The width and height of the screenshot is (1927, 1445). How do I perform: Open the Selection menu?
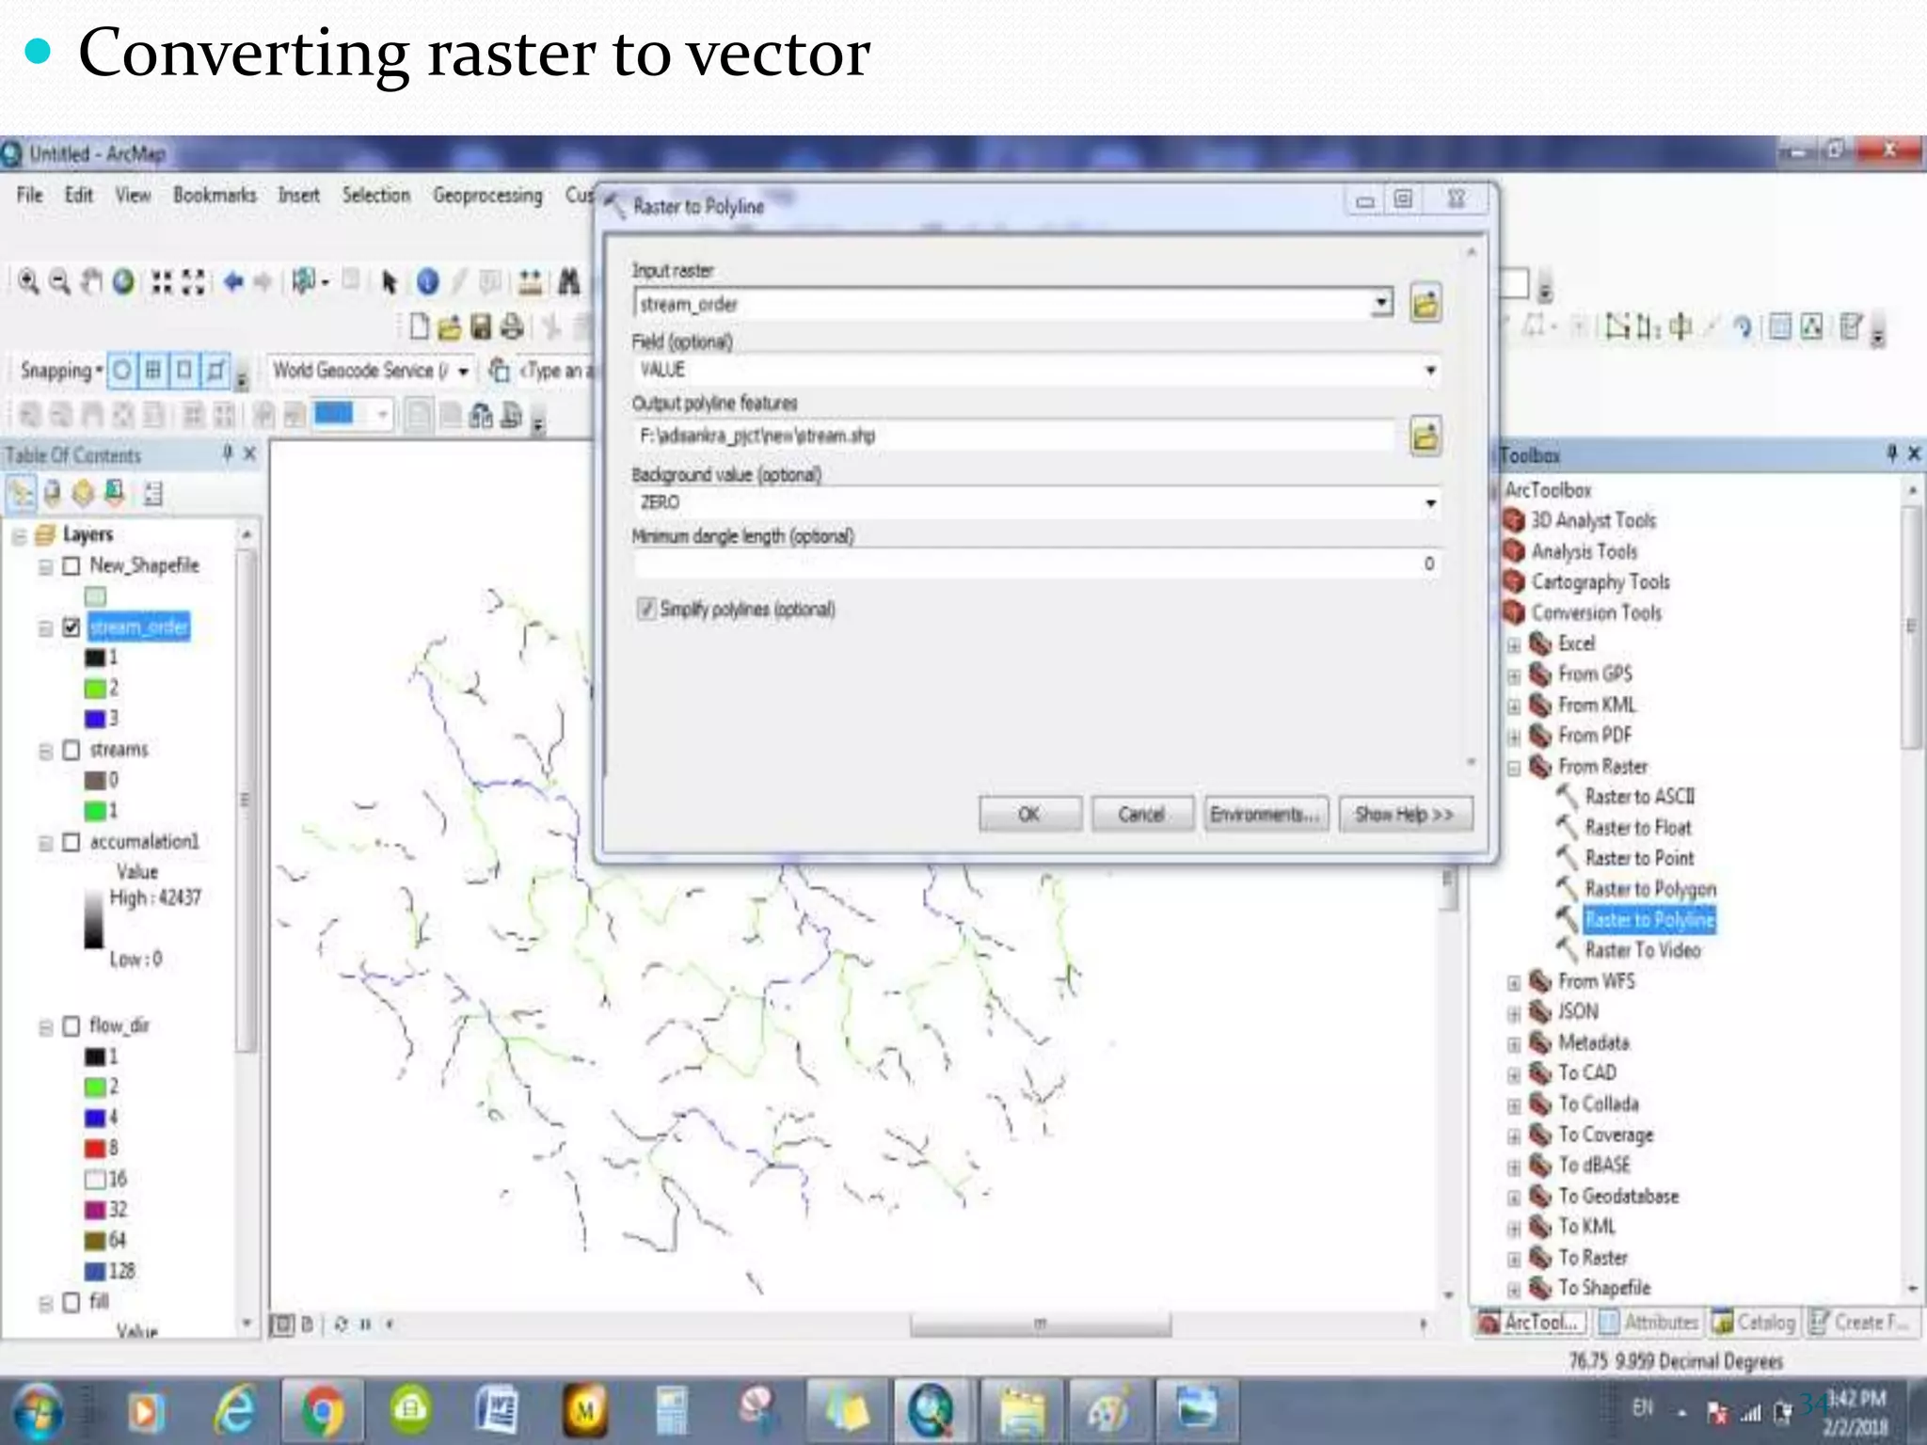(376, 196)
